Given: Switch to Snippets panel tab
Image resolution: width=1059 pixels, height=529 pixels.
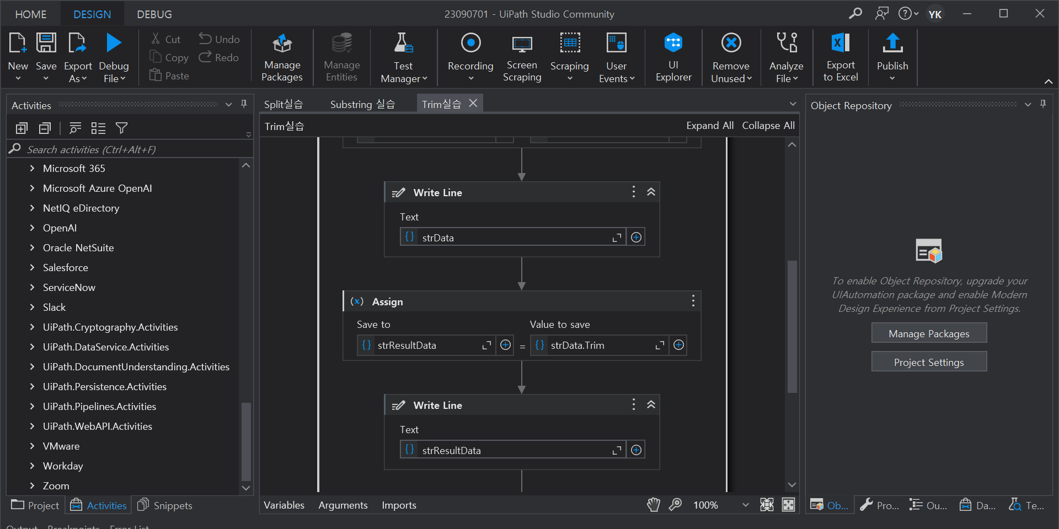Looking at the screenshot, I should [x=165, y=505].
